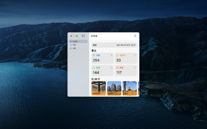207x129 pixels.
Task: Click the blue 全部 status icon
Action: 94,55
